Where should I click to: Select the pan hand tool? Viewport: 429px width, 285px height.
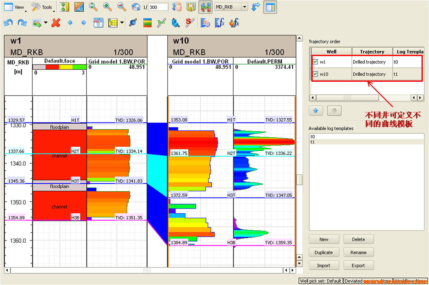[x=176, y=7]
